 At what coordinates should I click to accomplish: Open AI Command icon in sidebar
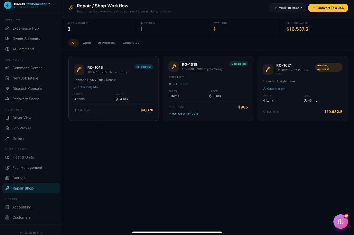pyautogui.click(x=7, y=49)
